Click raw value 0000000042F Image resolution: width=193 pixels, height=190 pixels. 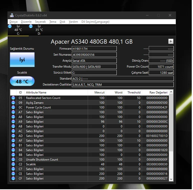click(x=157, y=107)
